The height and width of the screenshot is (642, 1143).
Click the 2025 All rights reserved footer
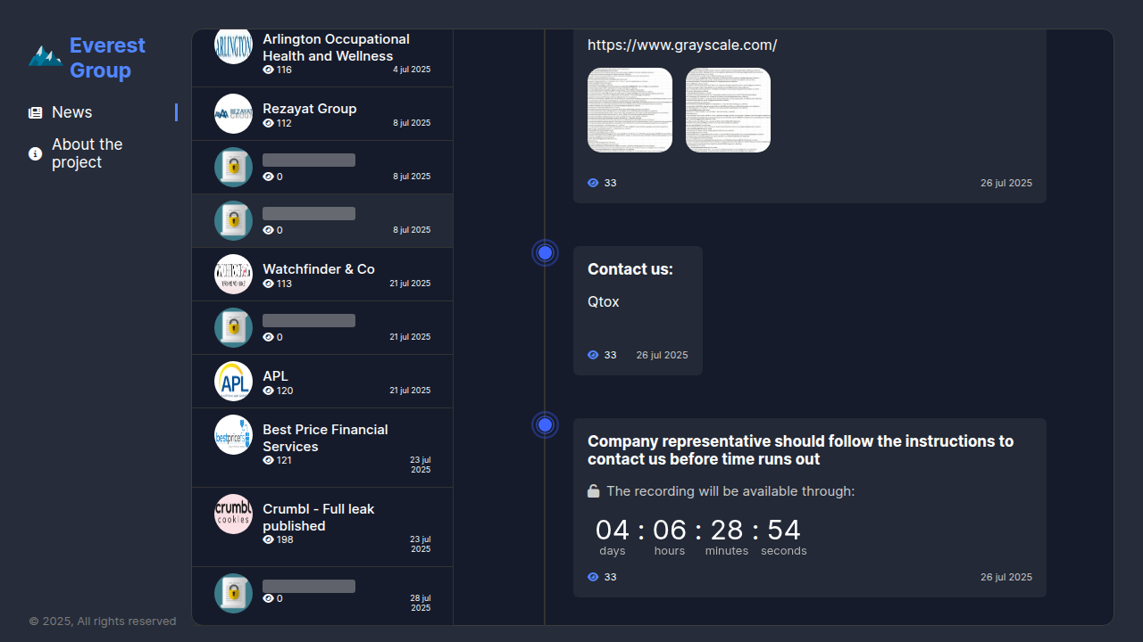pos(103,621)
